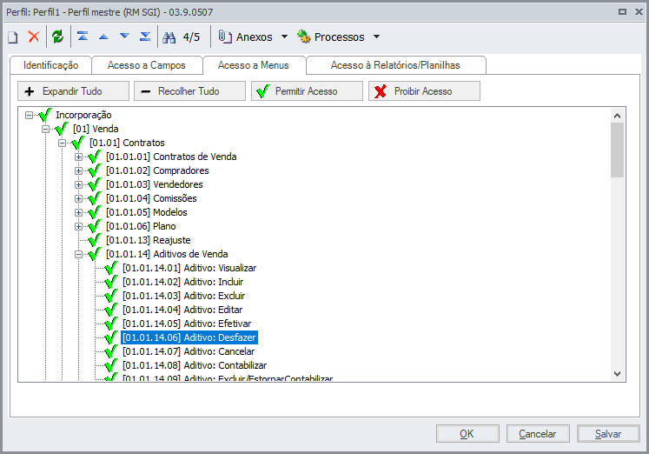This screenshot has height=454, width=649.
Task: Collapse the [01.01] Contratos node
Action: pyautogui.click(x=62, y=143)
